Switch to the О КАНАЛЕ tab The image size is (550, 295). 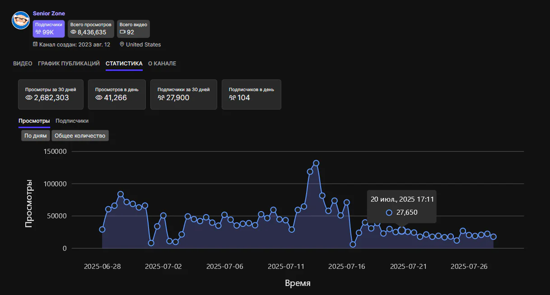(x=162, y=63)
